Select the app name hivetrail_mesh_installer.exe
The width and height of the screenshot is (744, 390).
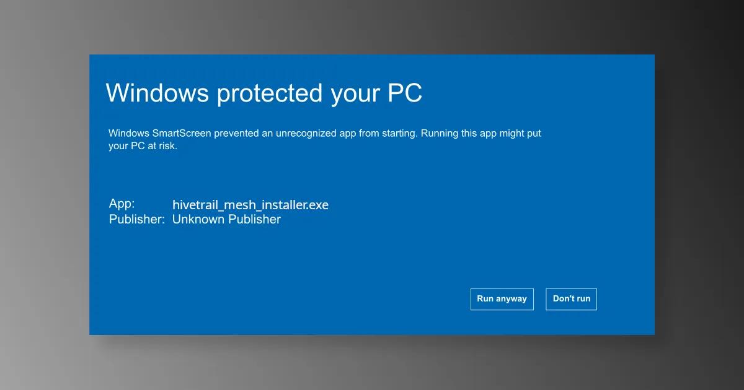click(250, 205)
